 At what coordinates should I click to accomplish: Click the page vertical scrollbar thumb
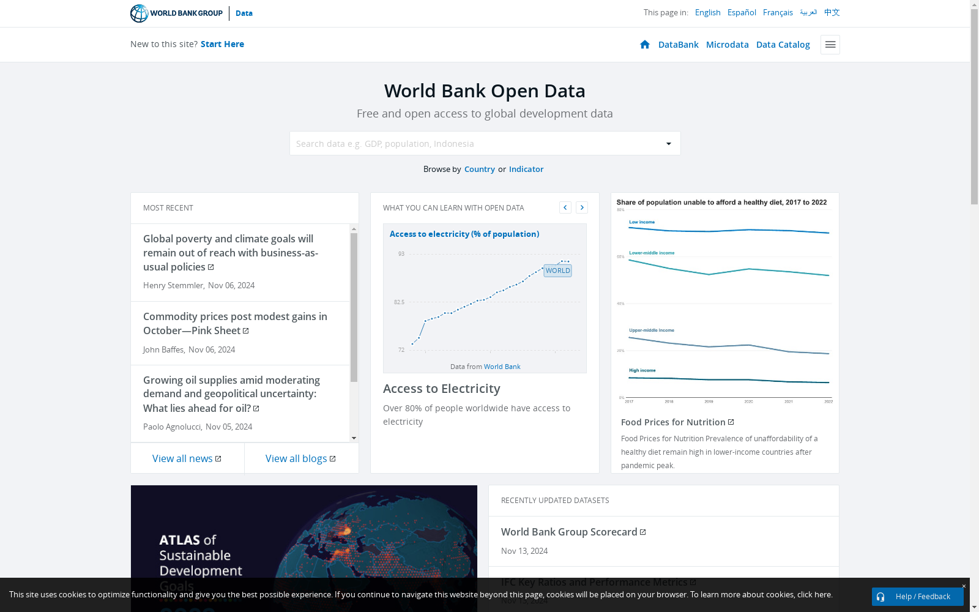(974, 106)
